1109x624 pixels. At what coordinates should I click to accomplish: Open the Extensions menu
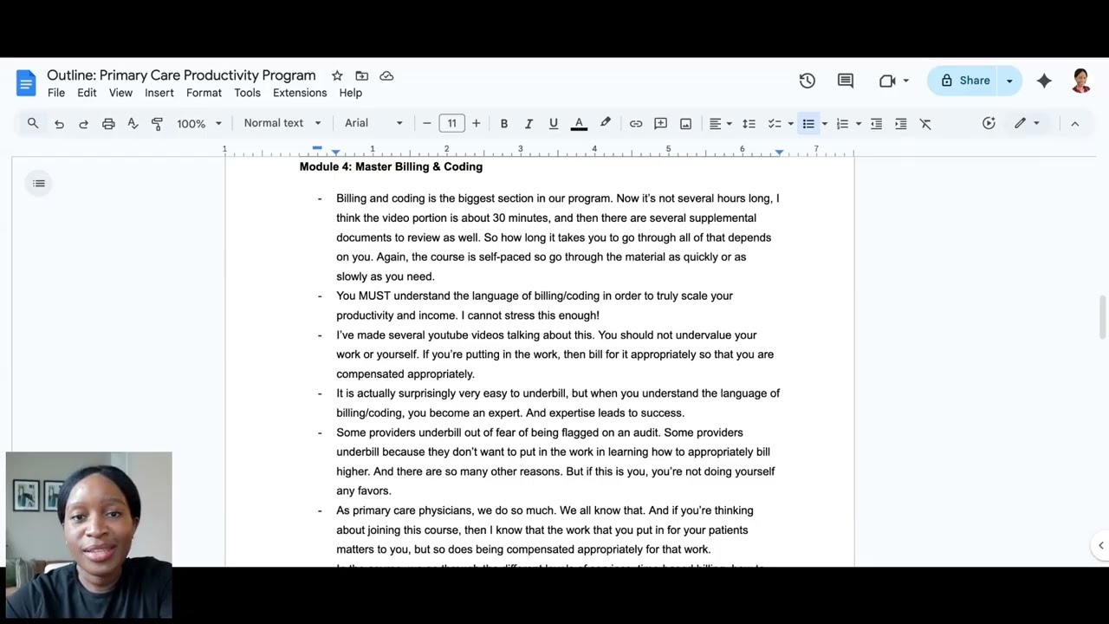coord(300,93)
